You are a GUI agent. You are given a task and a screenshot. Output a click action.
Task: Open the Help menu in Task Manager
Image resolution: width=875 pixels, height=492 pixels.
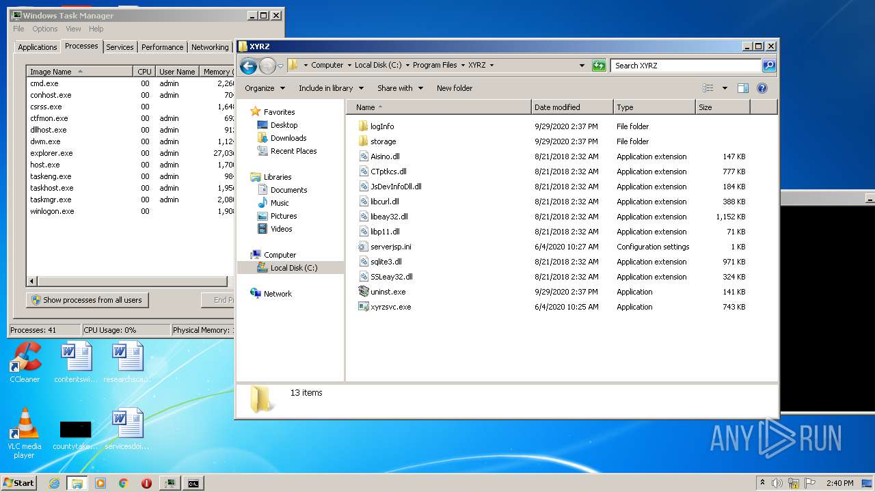[96, 29]
